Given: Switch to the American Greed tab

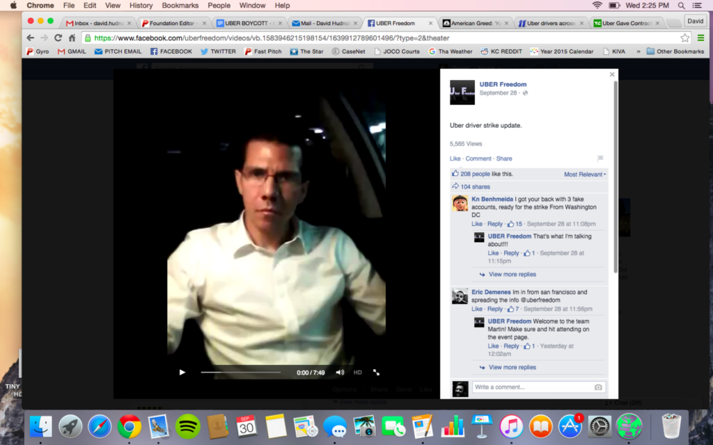Looking at the screenshot, I should 475,23.
